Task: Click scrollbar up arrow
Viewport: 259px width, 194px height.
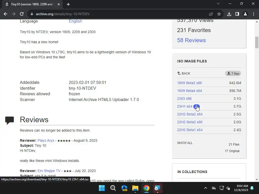Action: pos(257,22)
